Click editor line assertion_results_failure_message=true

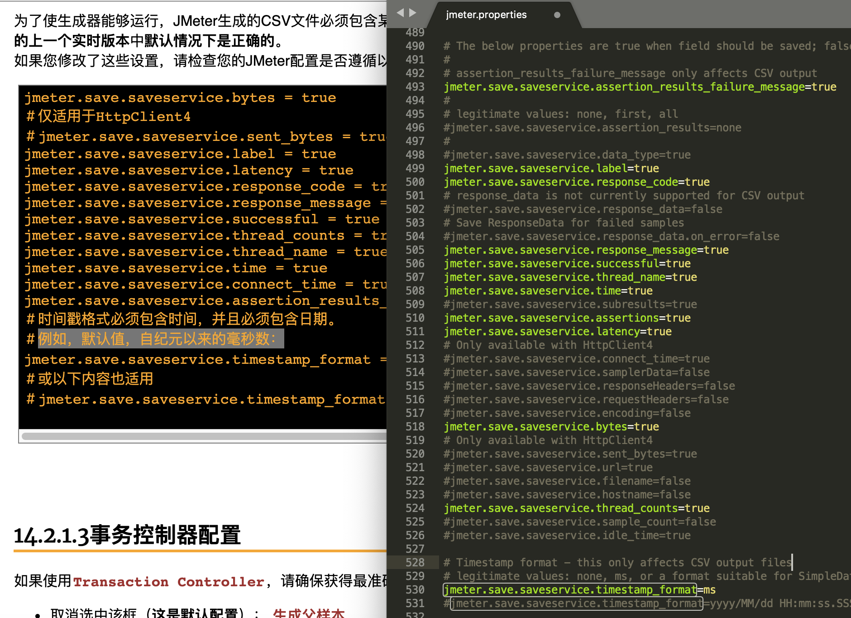640,87
